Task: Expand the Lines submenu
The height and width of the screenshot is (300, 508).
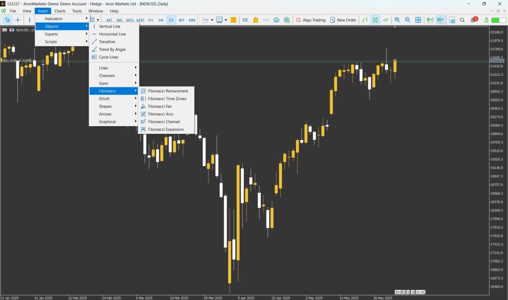Action: 114,68
